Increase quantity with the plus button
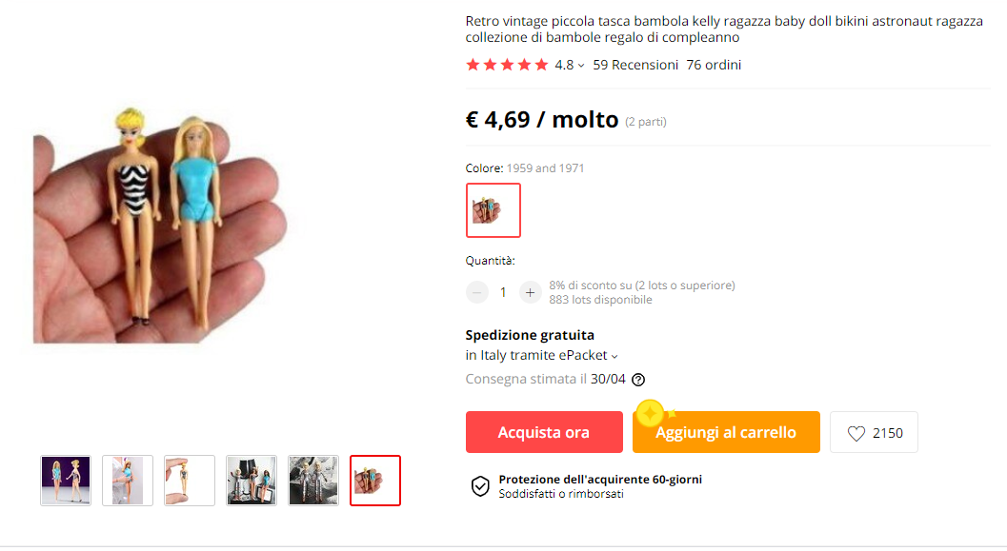The image size is (1007, 551). [x=530, y=292]
